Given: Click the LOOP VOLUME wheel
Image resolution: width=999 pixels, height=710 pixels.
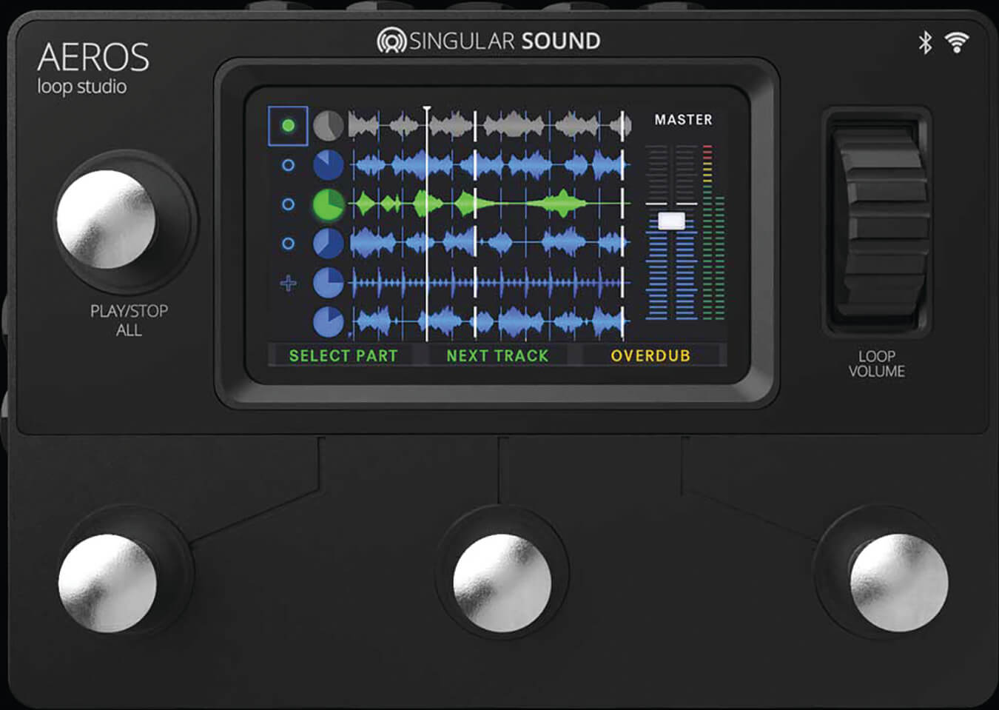Looking at the screenshot, I should pyautogui.click(x=878, y=222).
